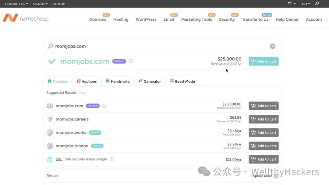Click info icon in the momjobs.com suggested row

point(104,106)
